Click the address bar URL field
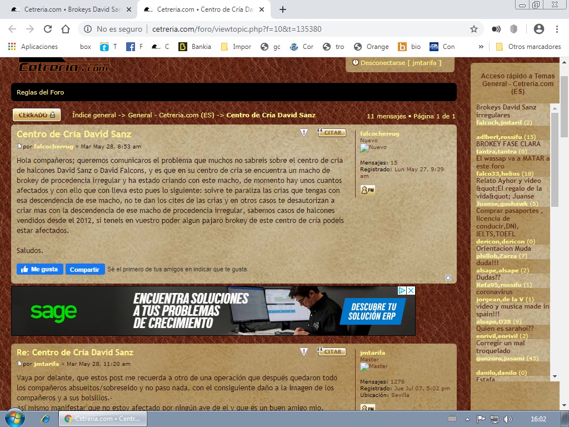 click(x=278, y=29)
